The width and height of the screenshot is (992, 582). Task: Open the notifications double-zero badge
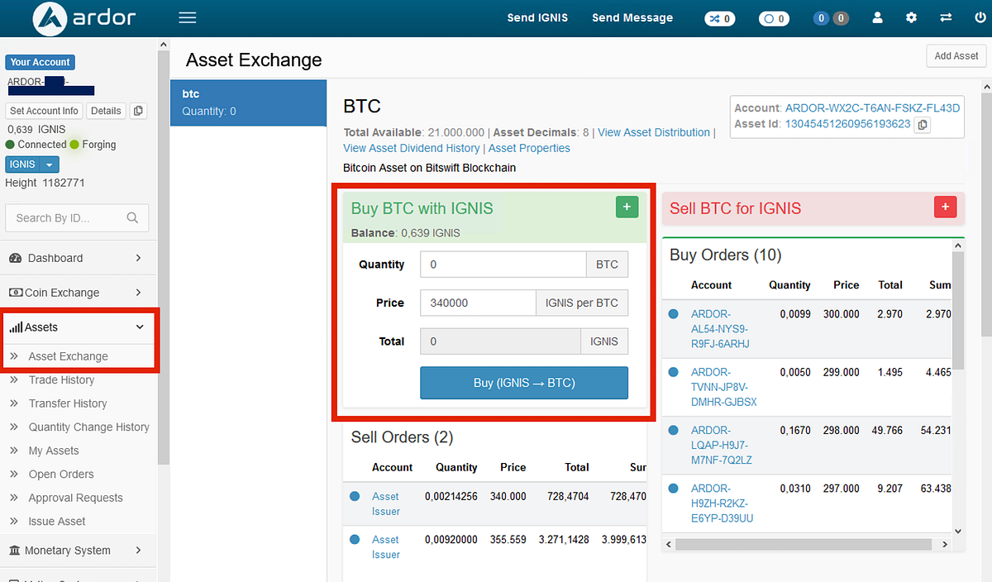831,17
